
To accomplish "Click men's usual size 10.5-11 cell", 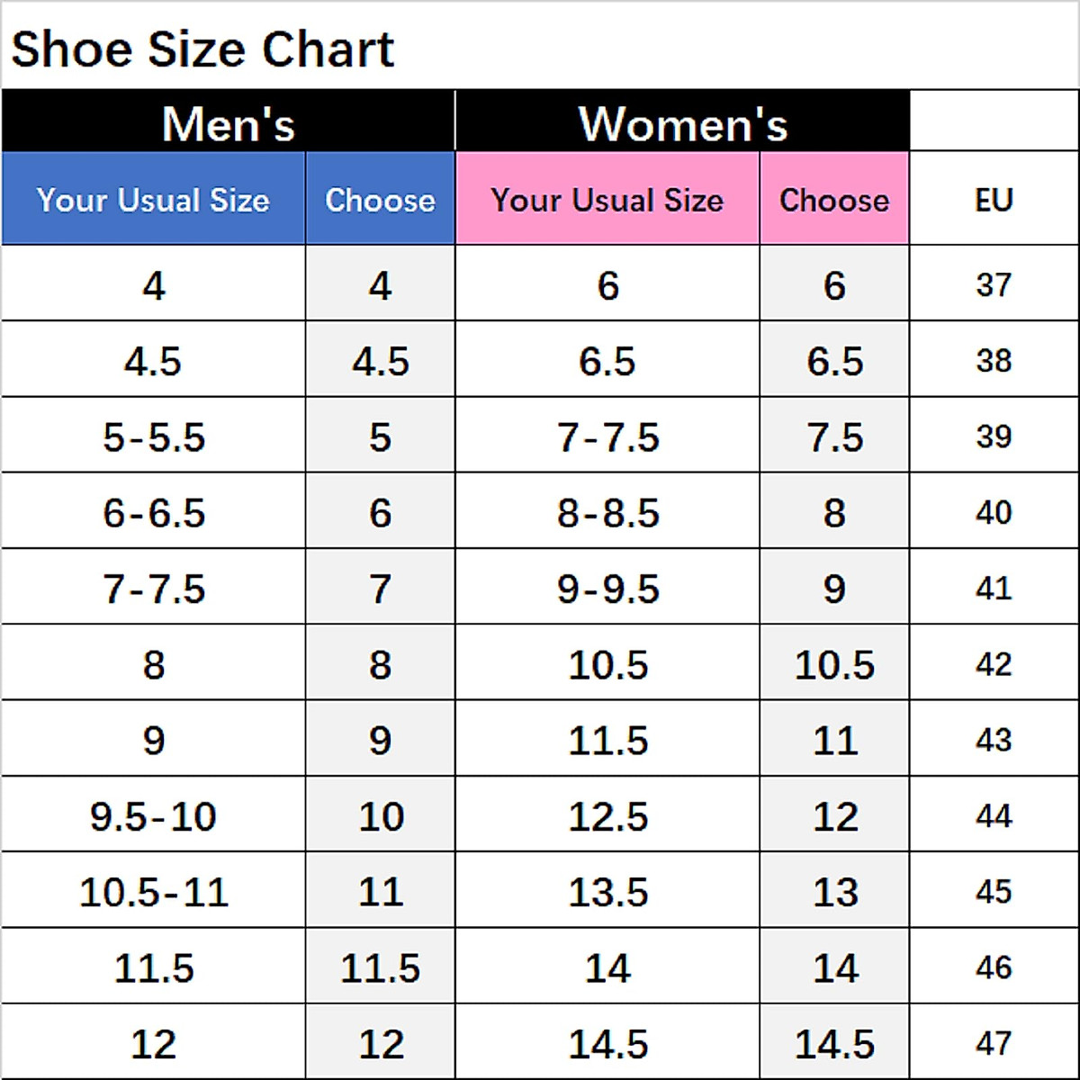I will point(153,892).
